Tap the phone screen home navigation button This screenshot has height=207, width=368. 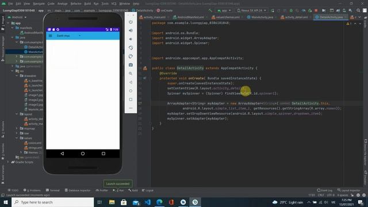[83, 154]
